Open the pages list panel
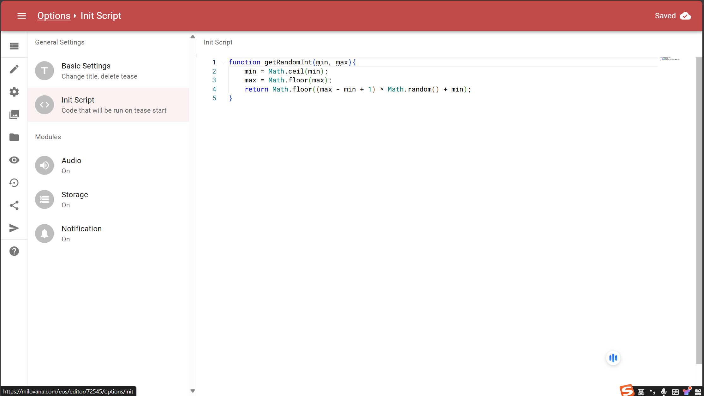Viewport: 704px width, 396px height. coord(14,46)
